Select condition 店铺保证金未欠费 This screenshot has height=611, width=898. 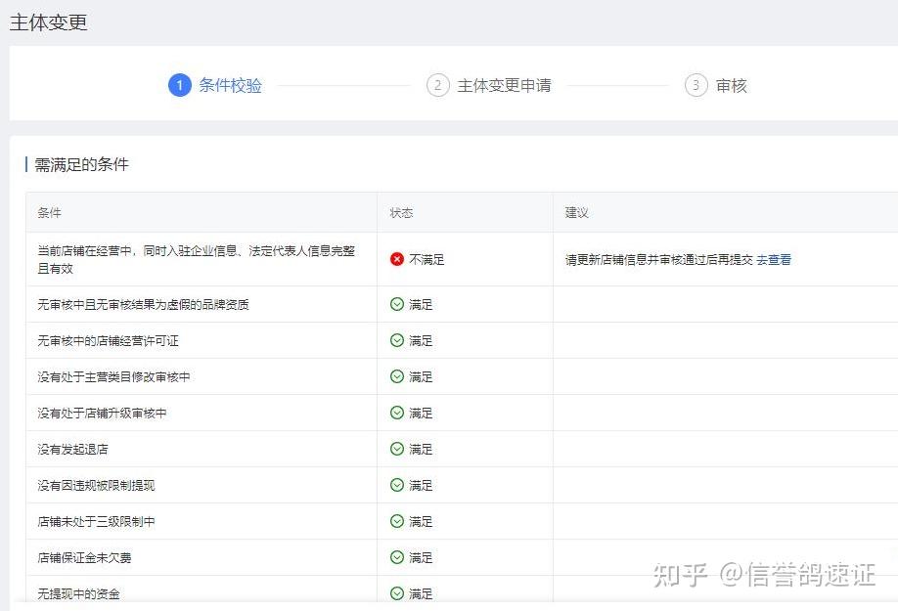(84, 557)
